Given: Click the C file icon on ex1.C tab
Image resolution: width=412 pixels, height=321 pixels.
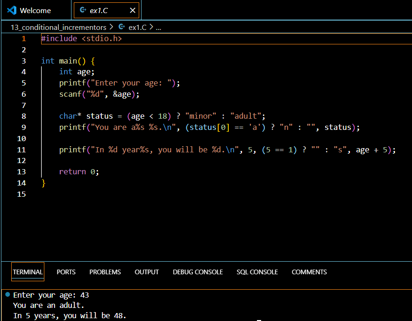Looking at the screenshot, I should click(x=83, y=10).
